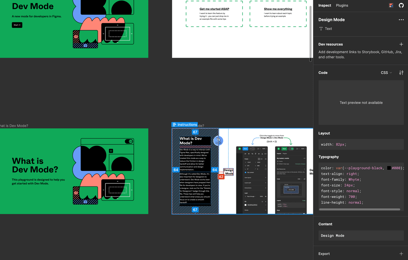This screenshot has width=408, height=260.
Task: Open the colorful plugin icon beside GitHub
Action: pyautogui.click(x=391, y=5)
